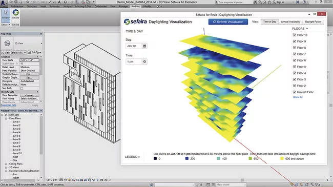
Task: Uncheck the Floor 6 checkbox
Action: click(x=295, y=60)
